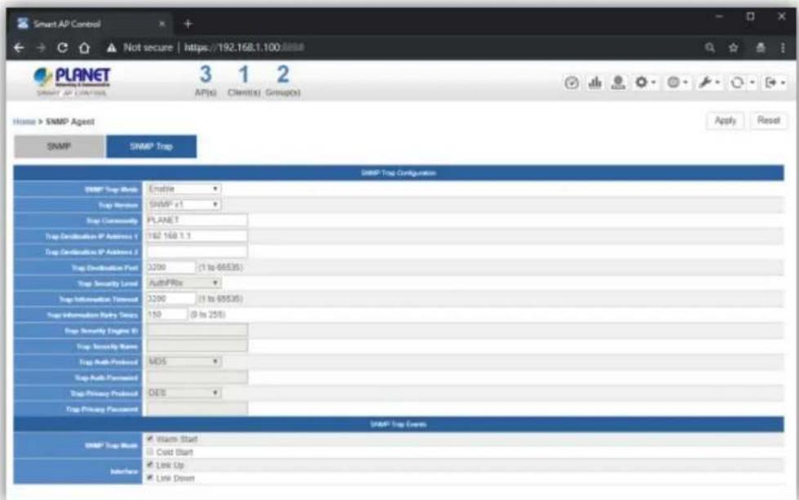Open the Trap Auth Protocol MD5 dropdown
Viewport: 799px width, 500px height.
(184, 361)
